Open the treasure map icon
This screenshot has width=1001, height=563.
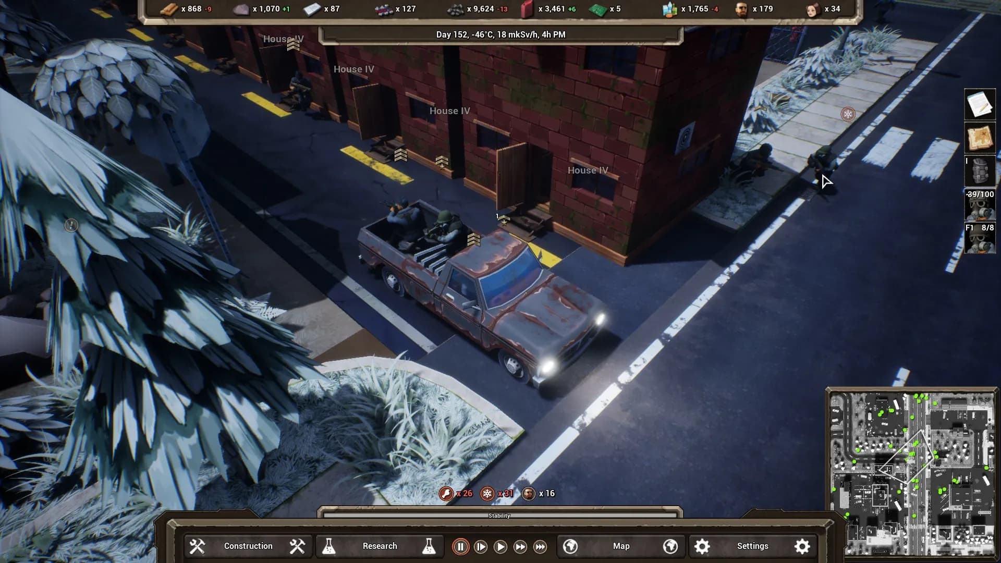coord(980,138)
